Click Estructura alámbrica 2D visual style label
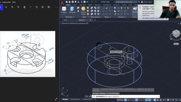Image resolution: width=181 pixels, height=102 pixels. (x=80, y=23)
